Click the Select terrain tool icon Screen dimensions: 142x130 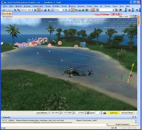point(49,10)
